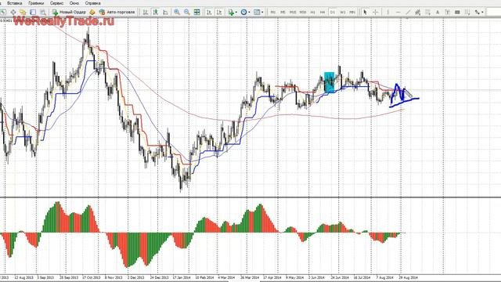Switch timeframe to M5
This screenshot has height=282, width=501.
click(x=283, y=13)
